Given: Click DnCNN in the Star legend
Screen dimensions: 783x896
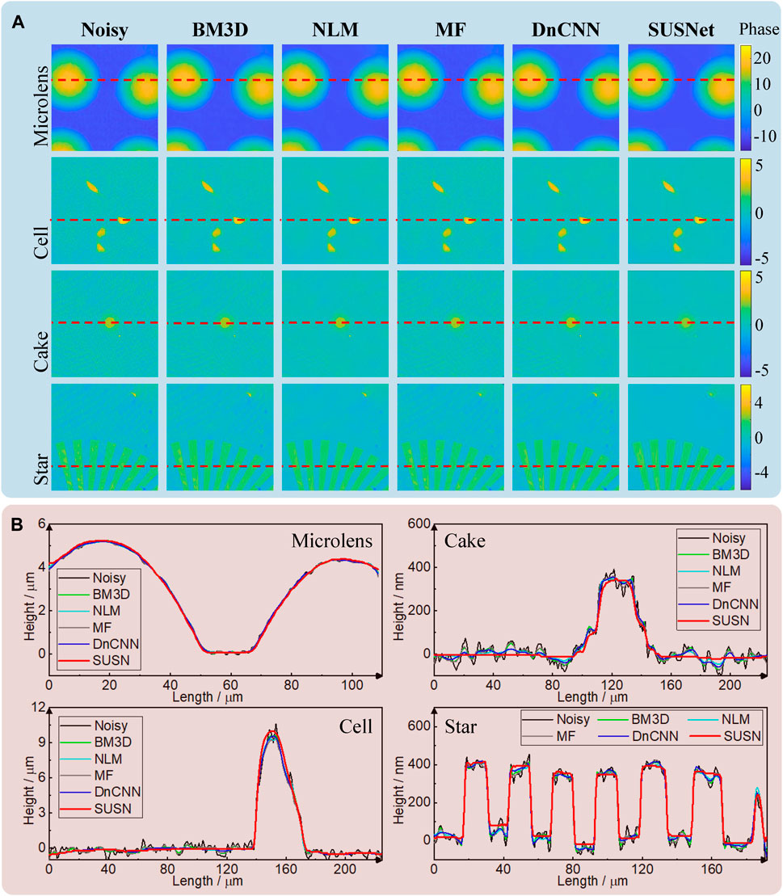Looking at the screenshot, I should point(655,737).
